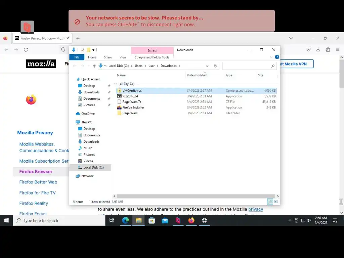Open Firefox extensions menu
Screen dimensions: 344x258
pyautogui.click(x=328, y=50)
